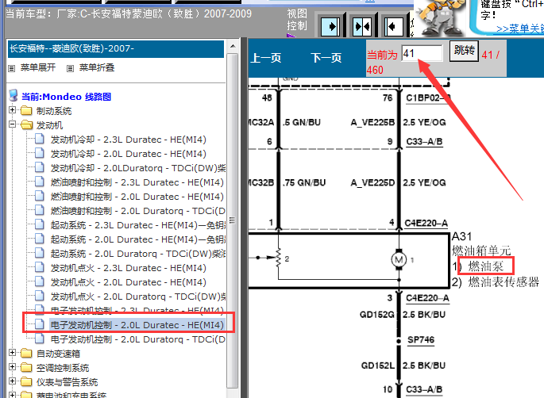This screenshot has width=544, height=398.
Task: Expand the 自动变速箱 tree node
Action: click(12, 353)
